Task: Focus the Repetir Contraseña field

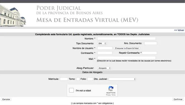Action: tap(149, 53)
